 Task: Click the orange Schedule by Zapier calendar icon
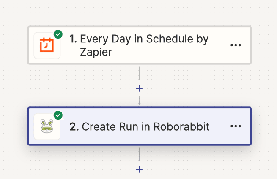click(x=47, y=45)
